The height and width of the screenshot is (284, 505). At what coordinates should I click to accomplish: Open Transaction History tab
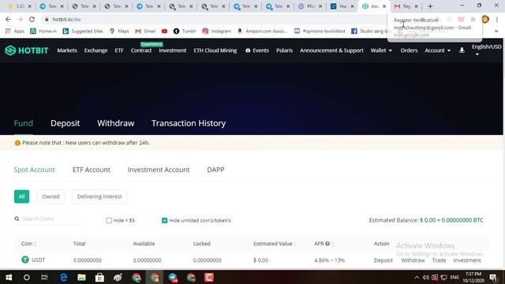point(189,123)
